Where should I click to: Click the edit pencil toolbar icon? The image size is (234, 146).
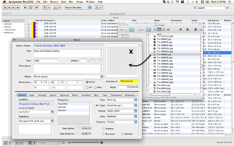[x=44, y=8]
